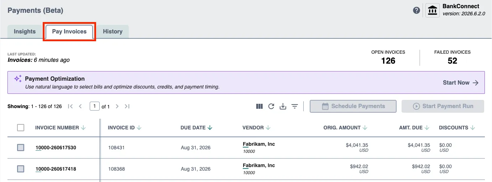
Task: Click the $4,041.35 original amount cell
Action: [357, 145]
